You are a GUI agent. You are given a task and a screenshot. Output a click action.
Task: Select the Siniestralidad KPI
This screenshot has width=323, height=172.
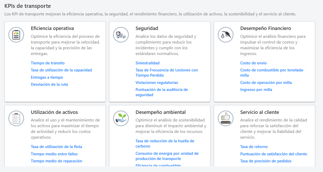(147, 63)
